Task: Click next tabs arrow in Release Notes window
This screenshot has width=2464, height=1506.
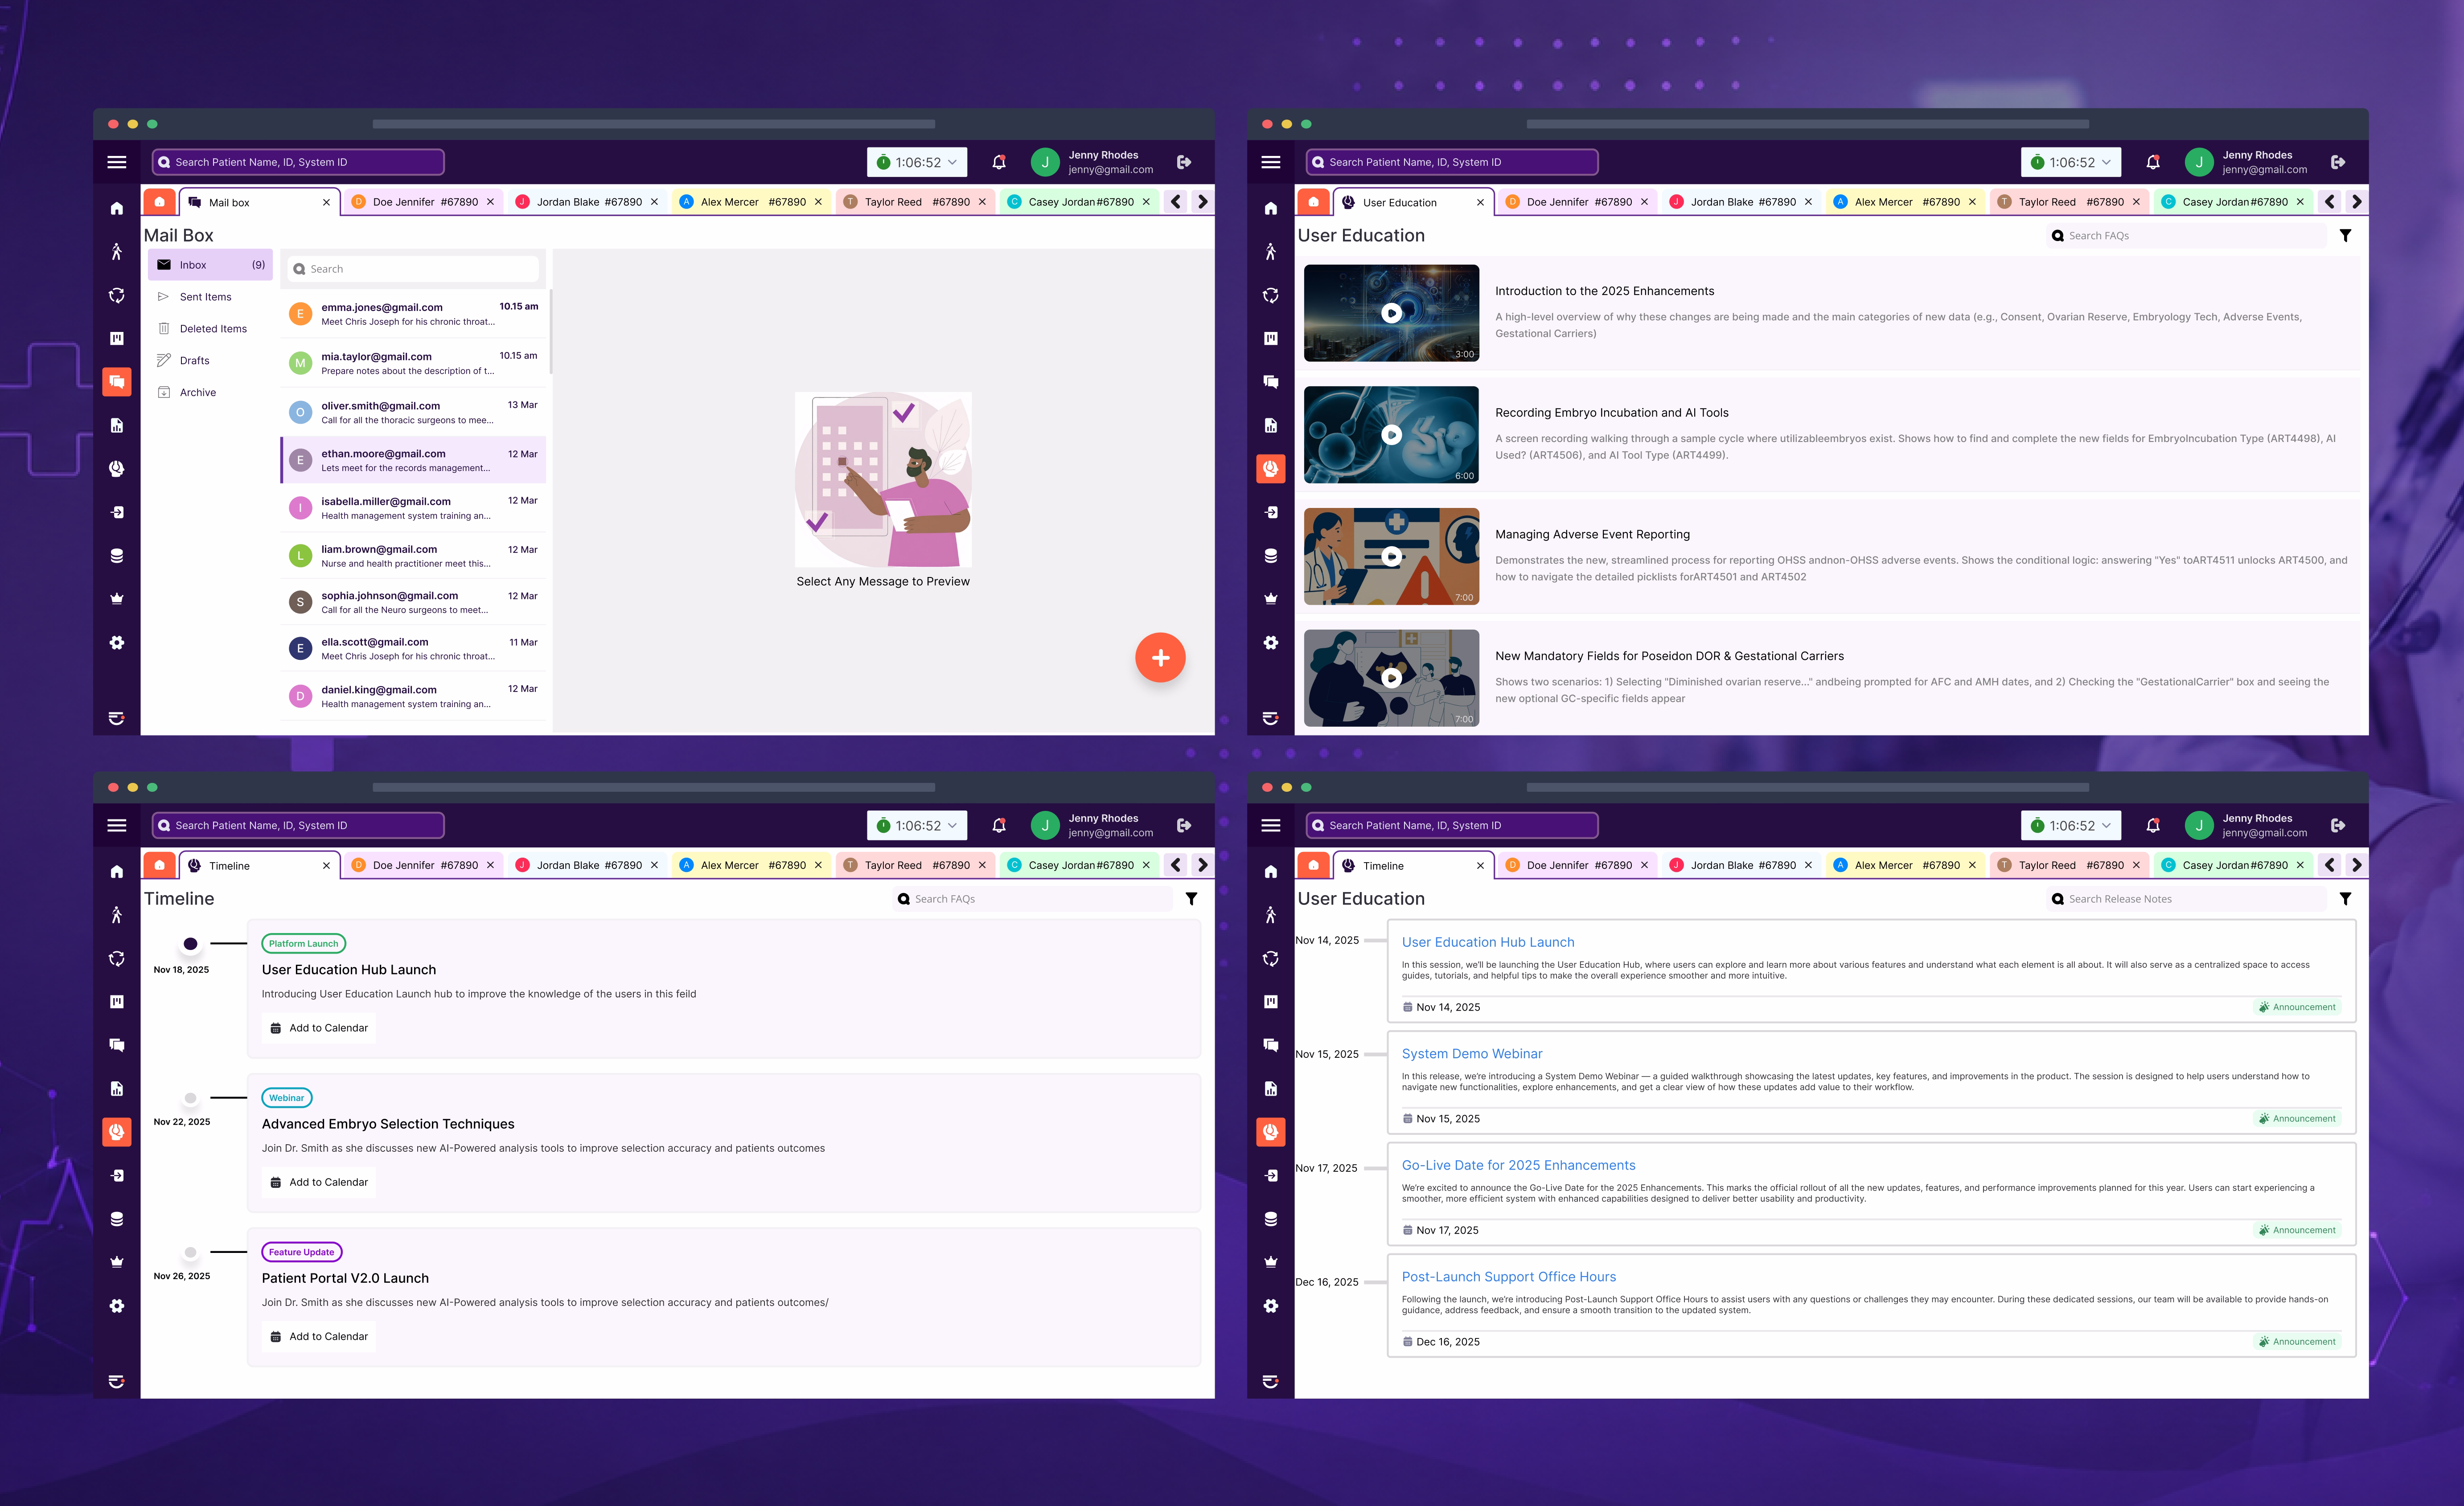Action: click(2357, 865)
